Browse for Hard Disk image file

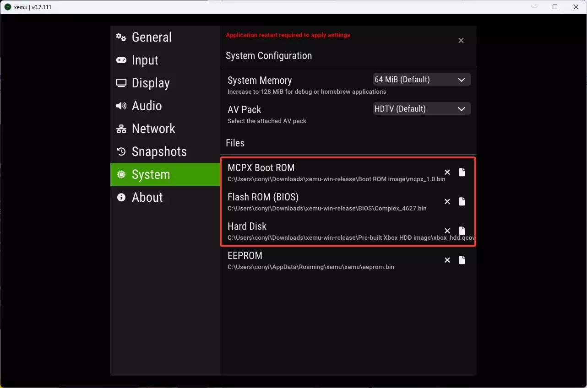coord(462,231)
